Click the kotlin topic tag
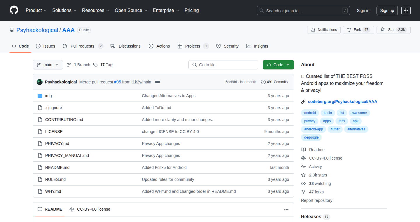 (328, 113)
